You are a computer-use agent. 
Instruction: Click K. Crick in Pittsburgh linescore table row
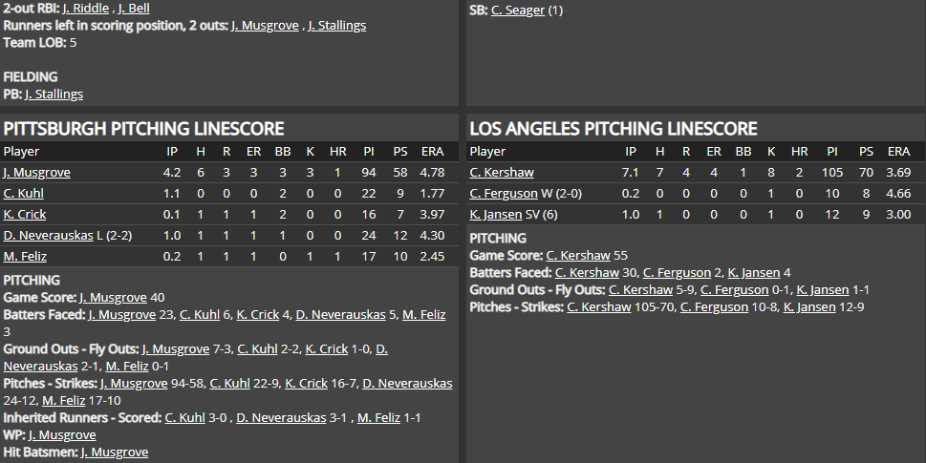click(x=25, y=214)
